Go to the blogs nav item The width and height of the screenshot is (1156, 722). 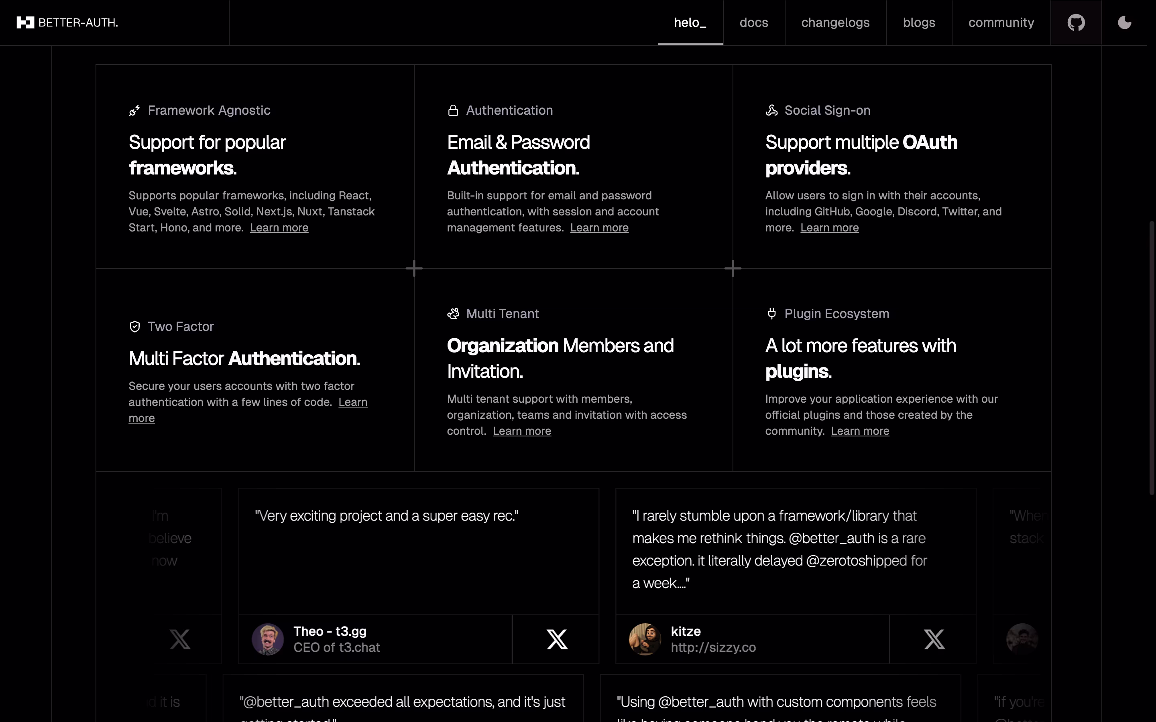tap(919, 22)
